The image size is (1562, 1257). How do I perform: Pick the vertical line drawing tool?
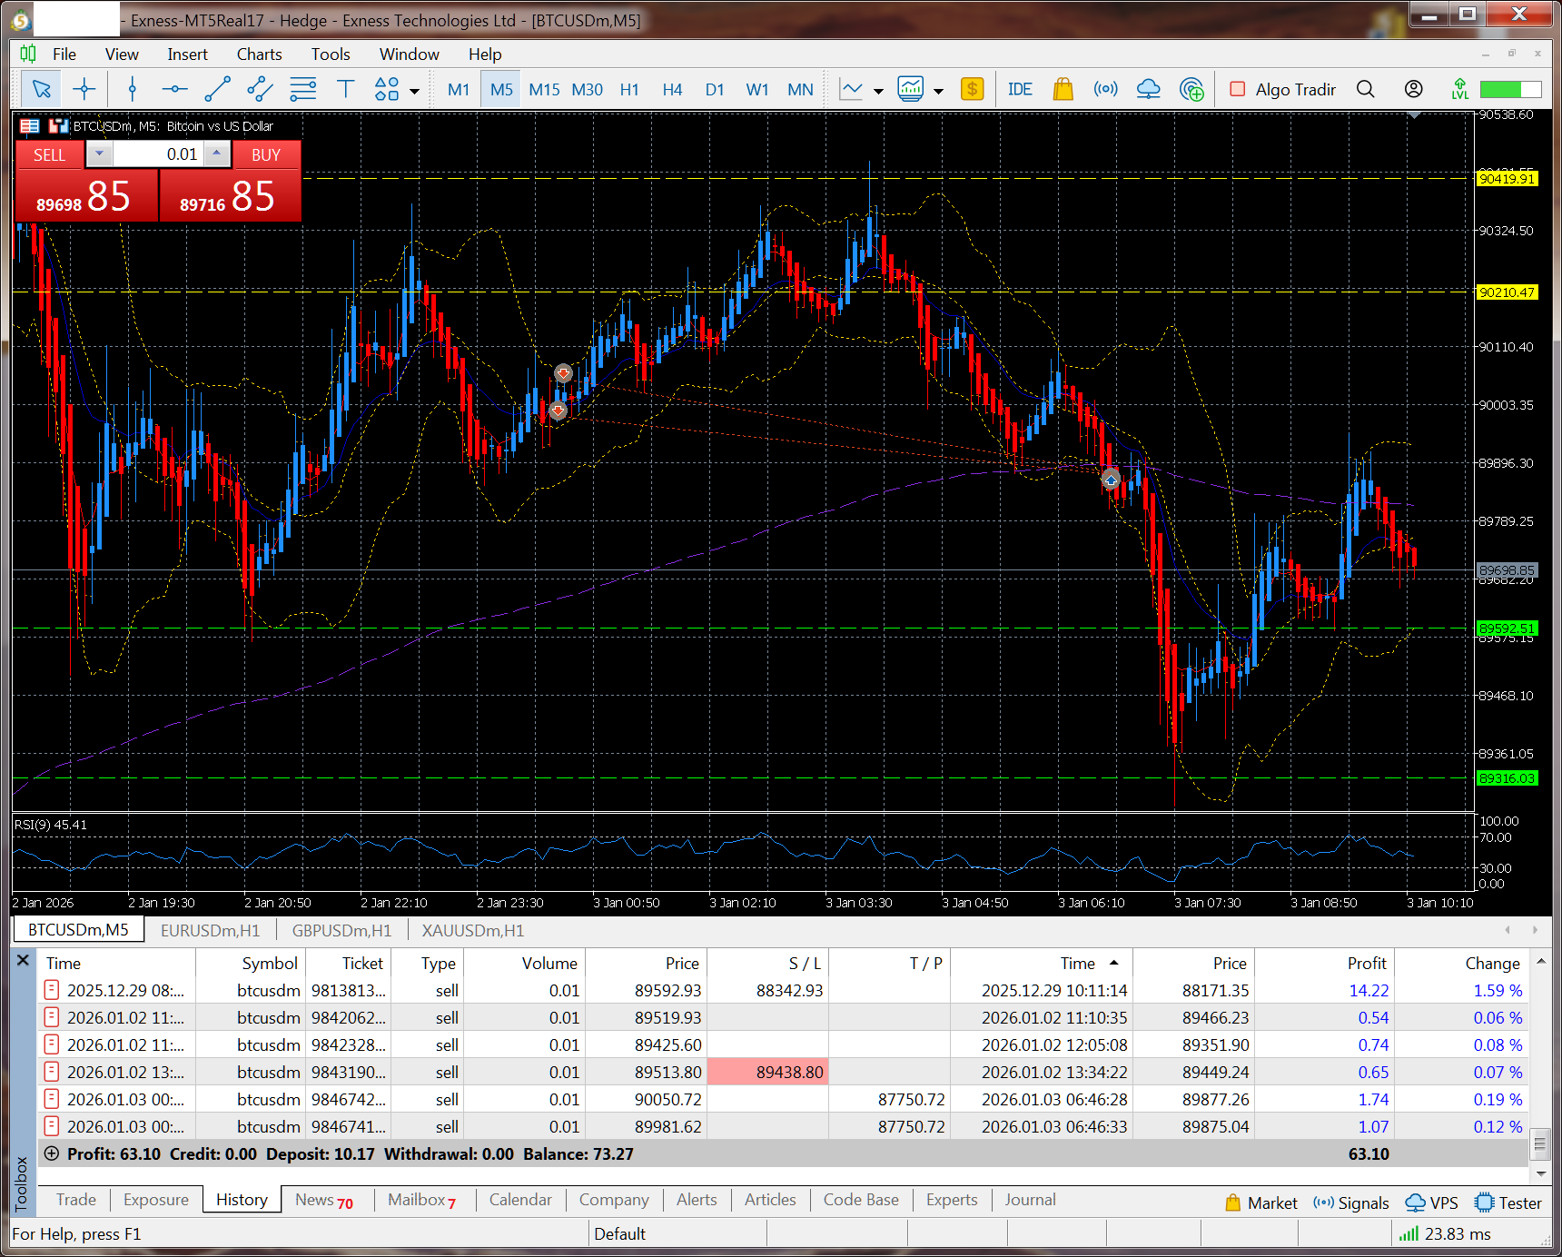pos(133,89)
